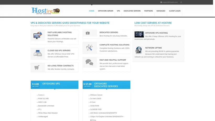
Task: Click 'White Mass Mail Allowed' item
Action: [48, 113]
